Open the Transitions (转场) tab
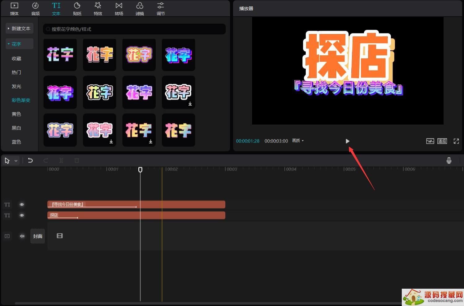This screenshot has height=306, width=464. [x=119, y=9]
